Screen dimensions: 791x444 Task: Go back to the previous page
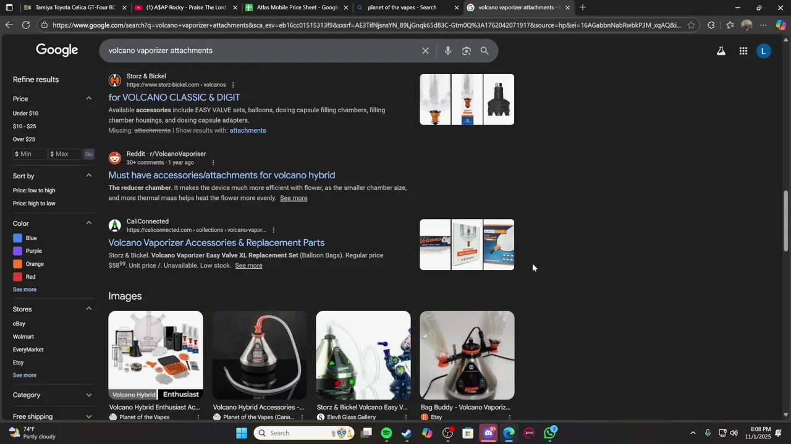click(9, 25)
